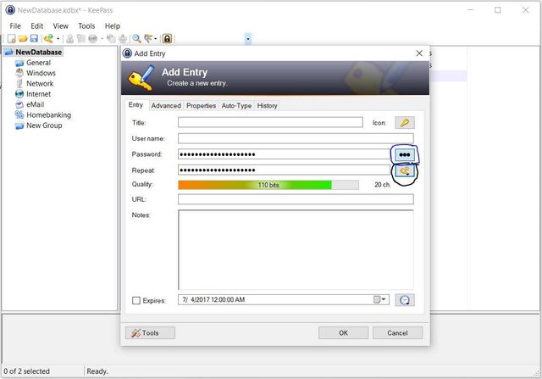Viewport: 542px width, 379px height.
Task: Click the Copy URL toolbar icon
Action: 111,38
